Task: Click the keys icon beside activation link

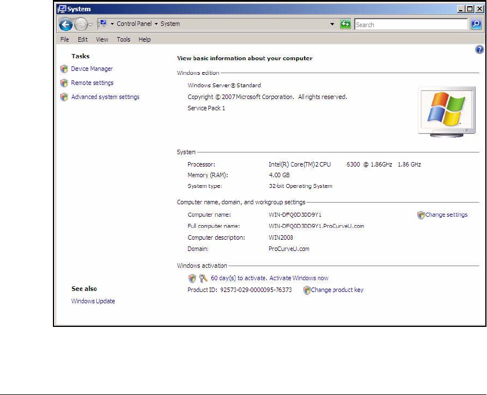Action: point(203,279)
